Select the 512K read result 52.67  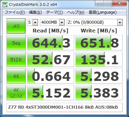51,59
